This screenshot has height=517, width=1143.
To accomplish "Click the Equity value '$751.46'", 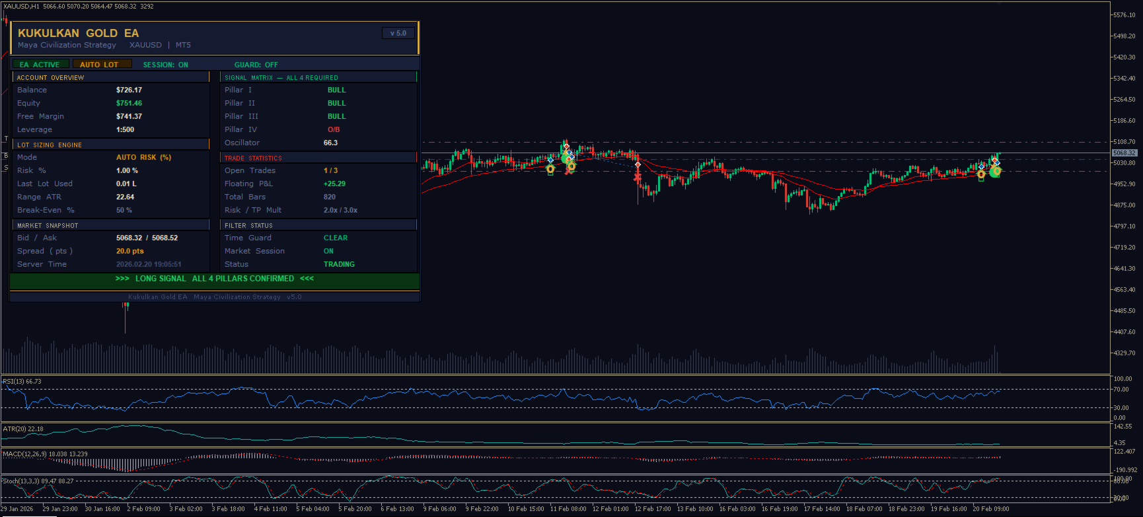I will point(129,103).
